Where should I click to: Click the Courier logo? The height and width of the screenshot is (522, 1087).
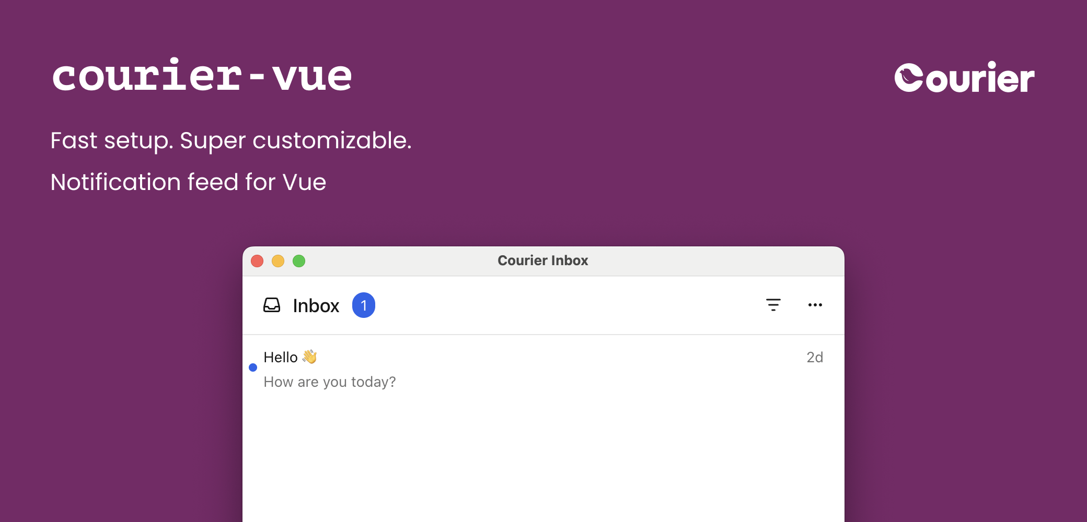pos(964,78)
